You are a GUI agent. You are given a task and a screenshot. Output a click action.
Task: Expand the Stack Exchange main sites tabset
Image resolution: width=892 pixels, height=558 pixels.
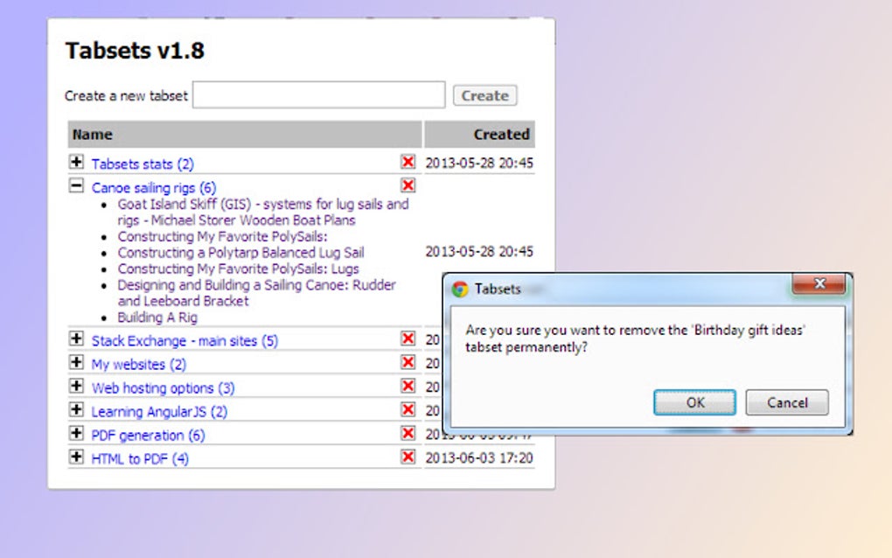click(76, 338)
